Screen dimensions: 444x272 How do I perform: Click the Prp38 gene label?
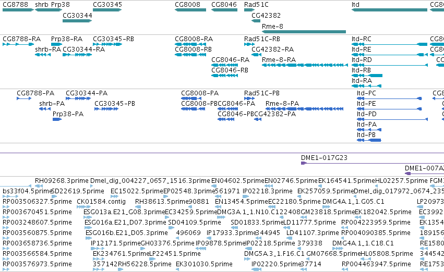click(61, 5)
